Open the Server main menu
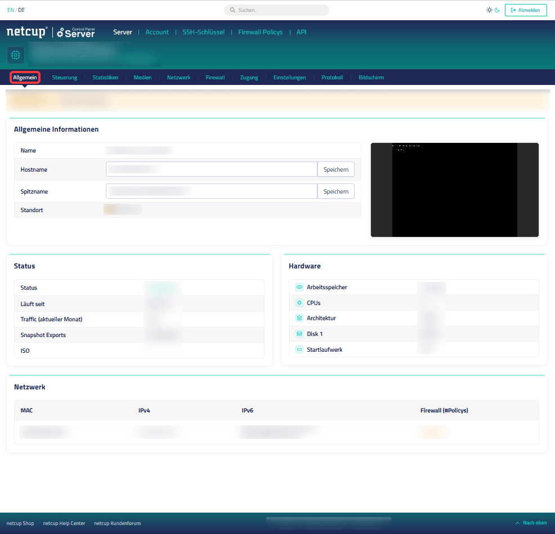Image resolution: width=555 pixels, height=534 pixels. pos(123,32)
